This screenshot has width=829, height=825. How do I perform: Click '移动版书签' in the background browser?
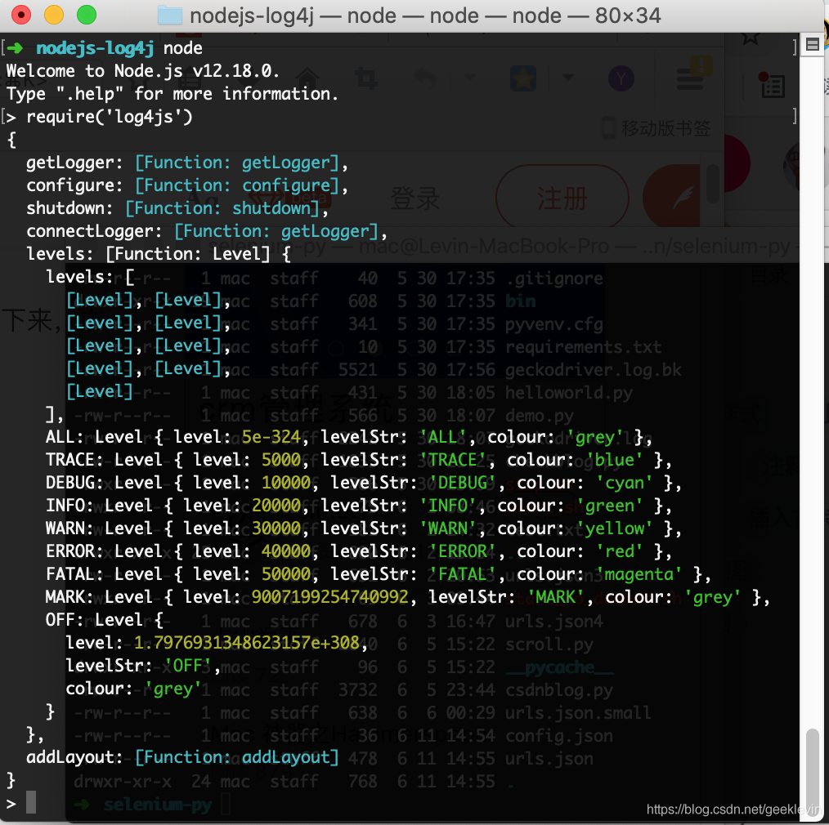tap(665, 128)
